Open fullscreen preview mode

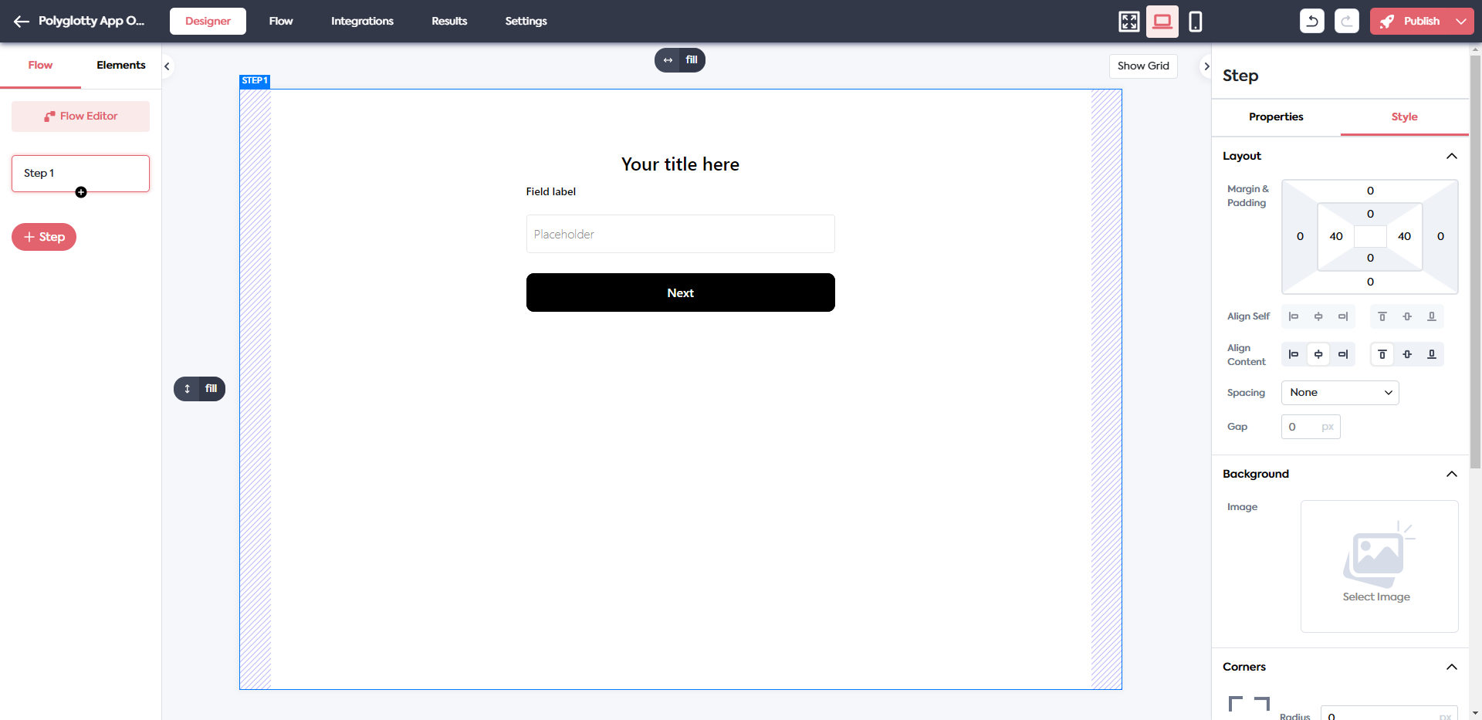coord(1128,21)
